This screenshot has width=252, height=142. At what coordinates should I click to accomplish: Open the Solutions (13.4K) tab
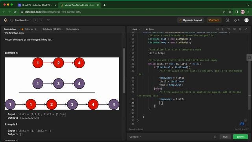click(x=52, y=29)
